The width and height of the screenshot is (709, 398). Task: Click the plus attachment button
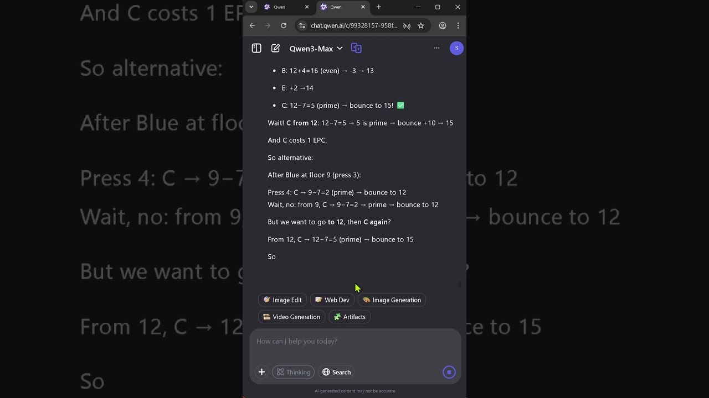pos(261,372)
